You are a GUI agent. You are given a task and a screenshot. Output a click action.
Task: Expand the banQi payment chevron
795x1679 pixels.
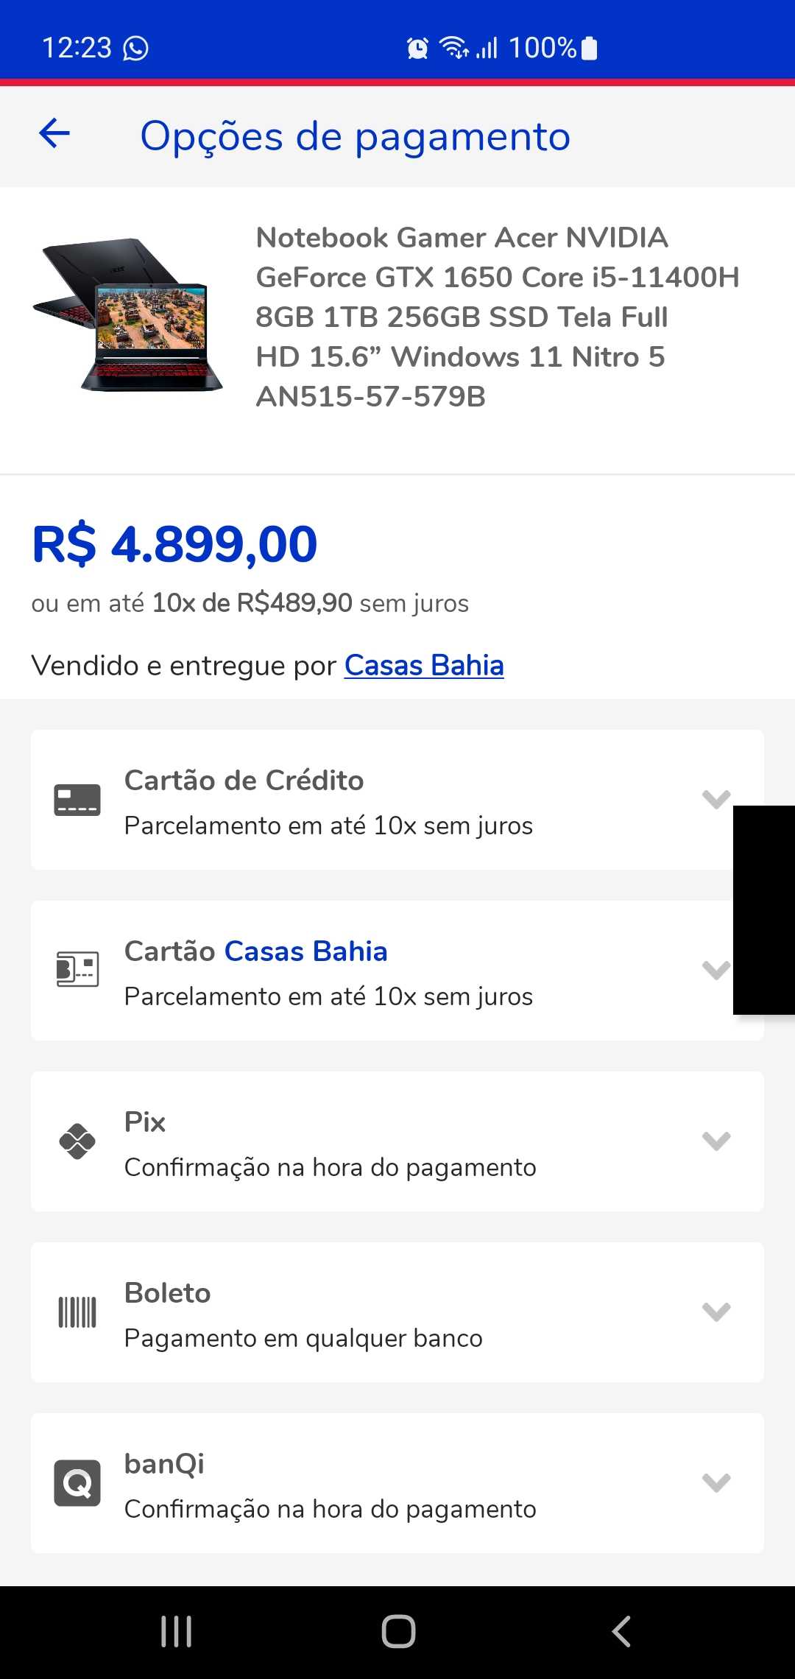[x=715, y=1482]
